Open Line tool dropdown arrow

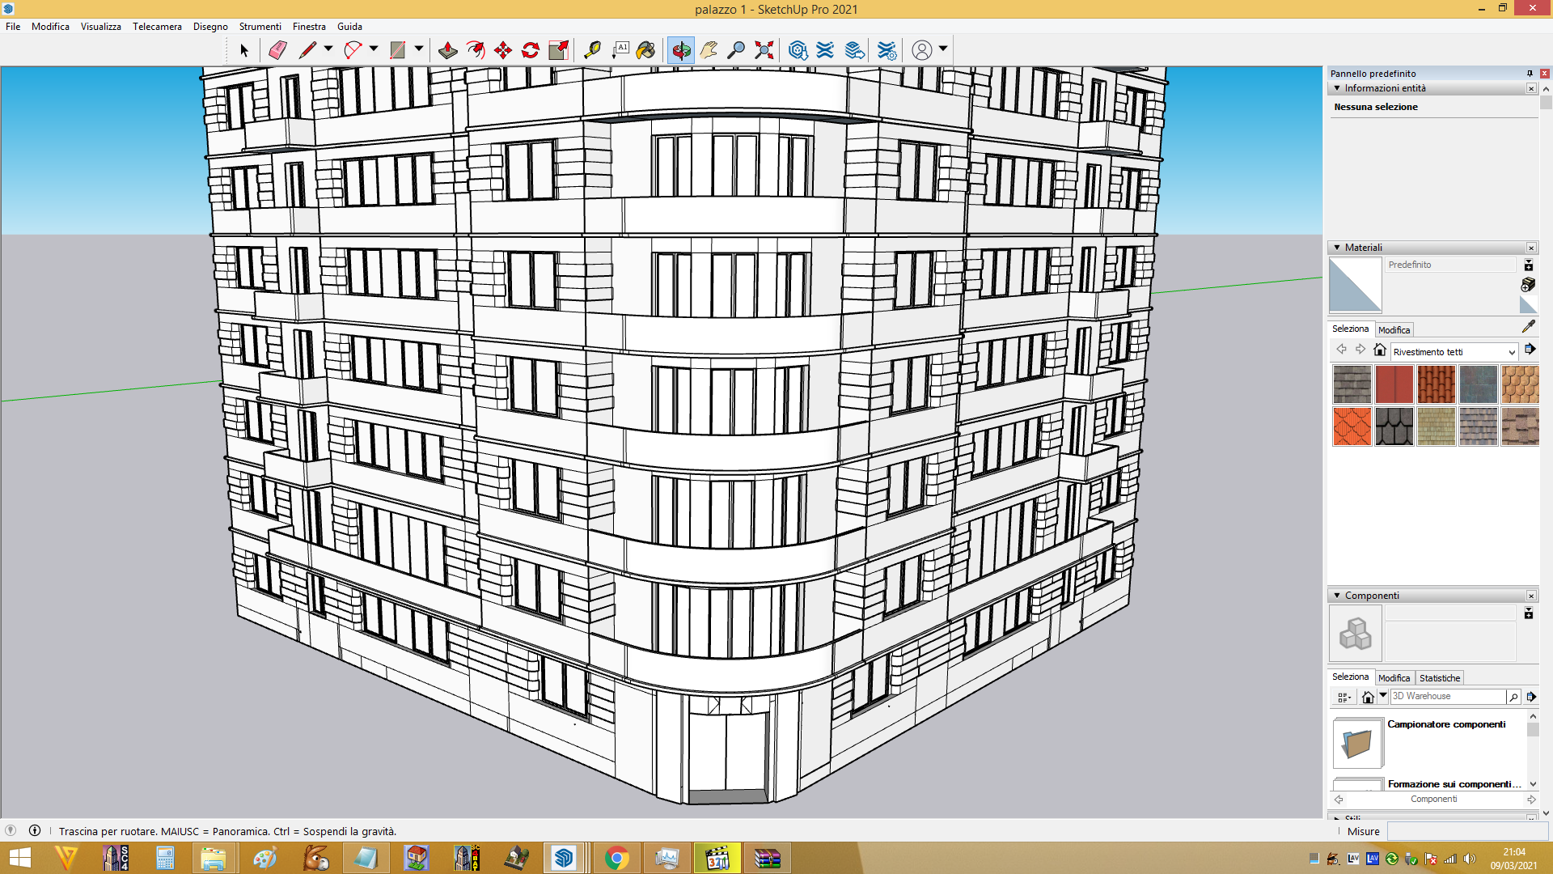pos(328,49)
